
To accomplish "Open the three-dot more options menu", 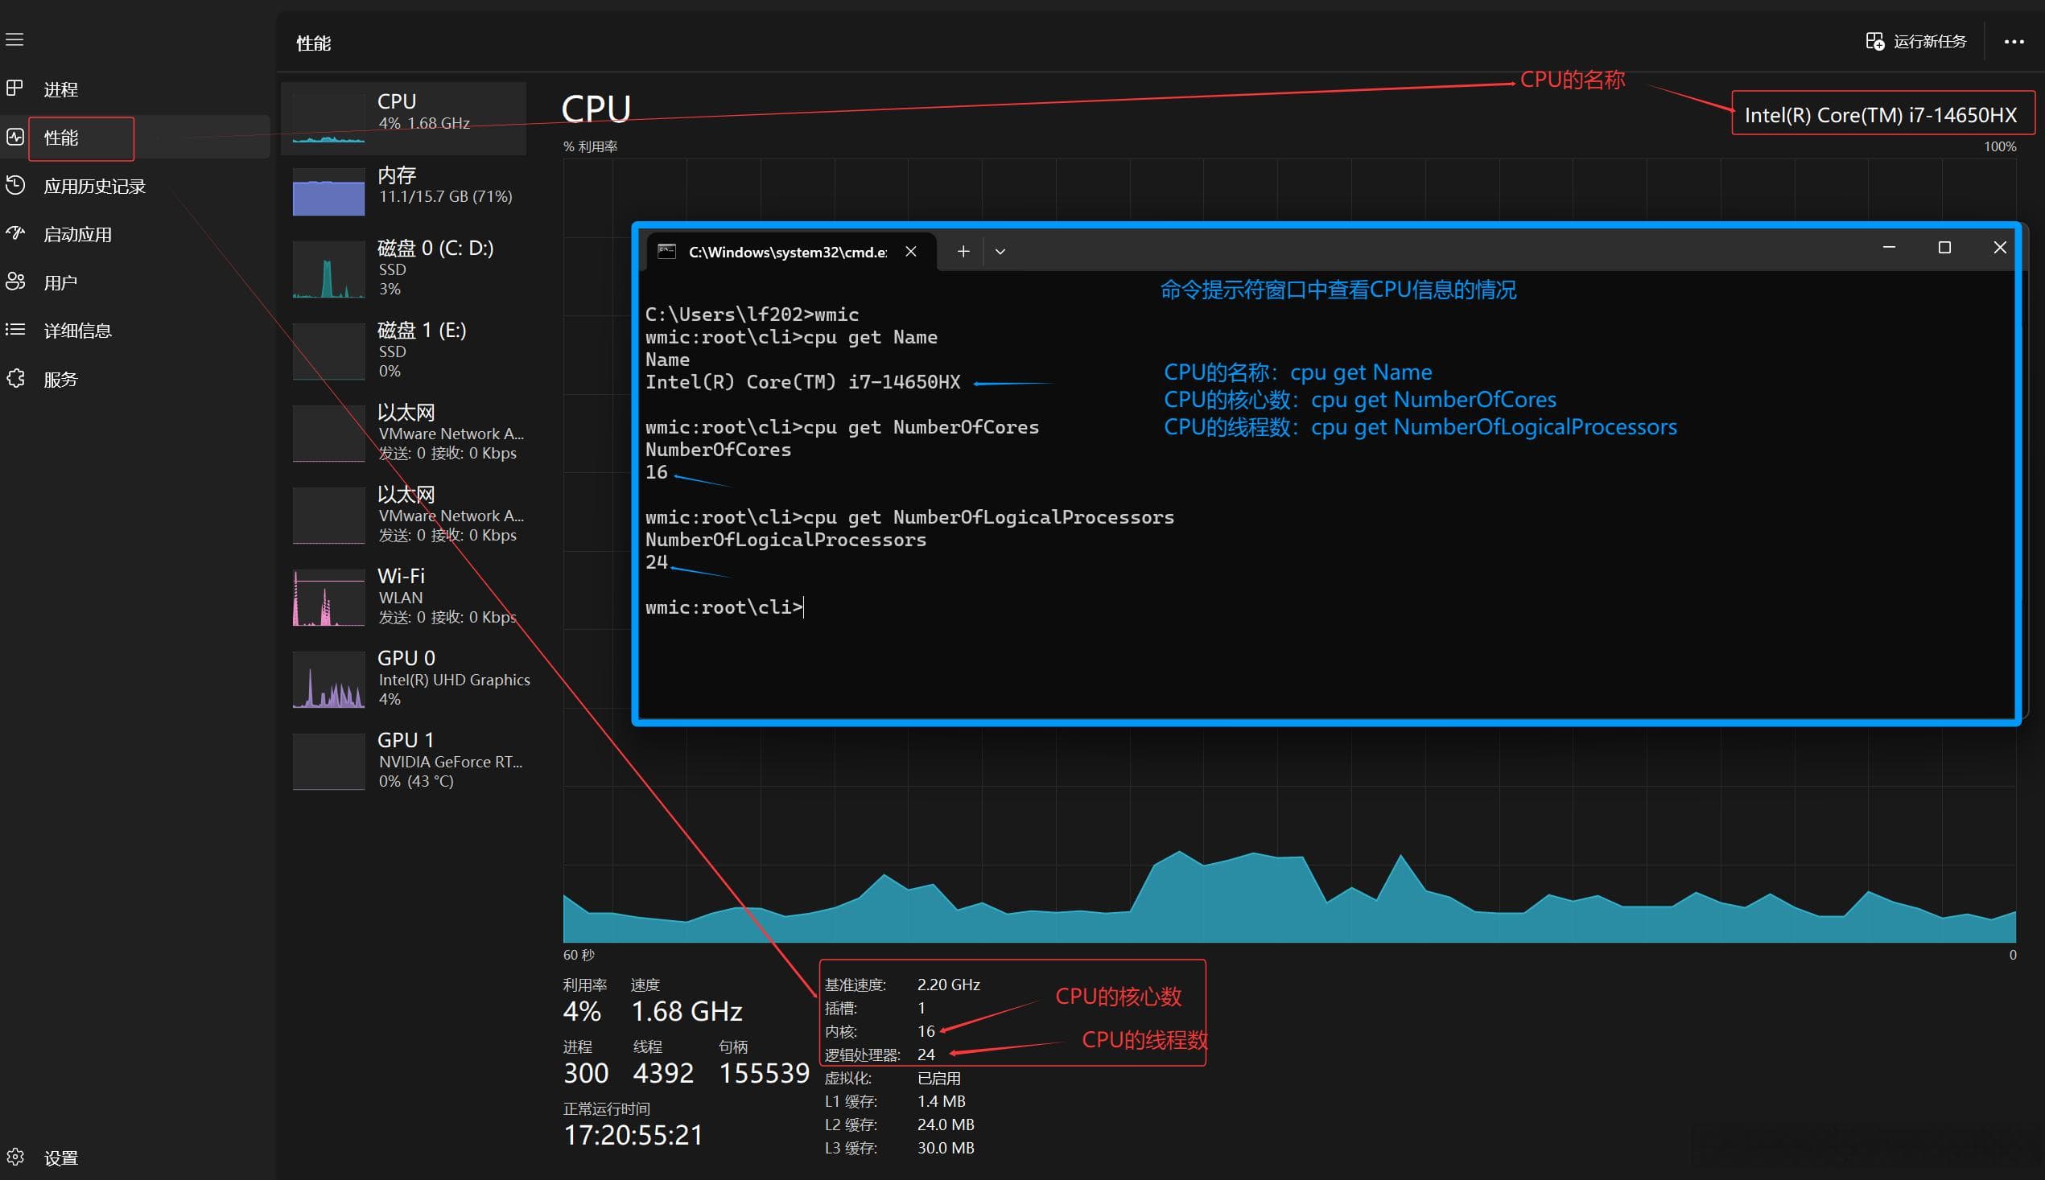I will click(x=2014, y=42).
